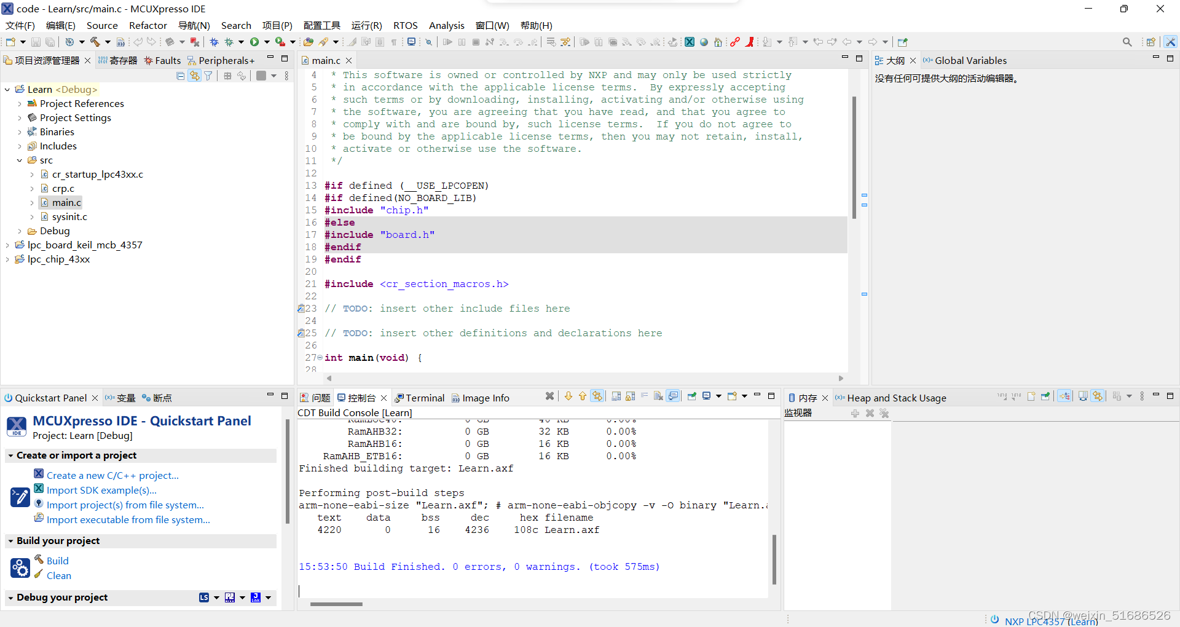Toggle memory monitors pane split icon
The height and width of the screenshot is (627, 1180).
pyautogui.click(x=1083, y=396)
